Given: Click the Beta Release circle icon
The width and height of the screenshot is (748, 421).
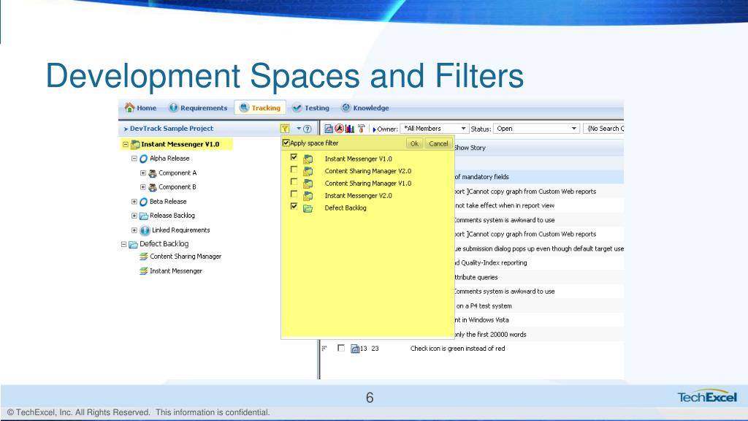Looking at the screenshot, I should tap(143, 202).
